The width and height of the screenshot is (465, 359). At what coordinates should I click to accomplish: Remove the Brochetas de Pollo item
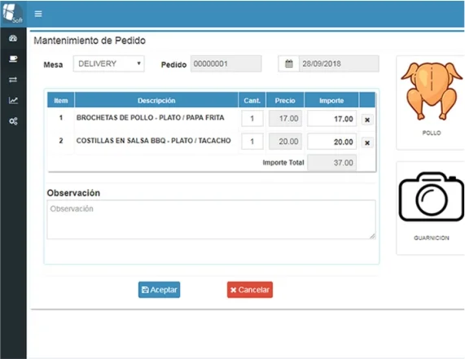coord(367,120)
